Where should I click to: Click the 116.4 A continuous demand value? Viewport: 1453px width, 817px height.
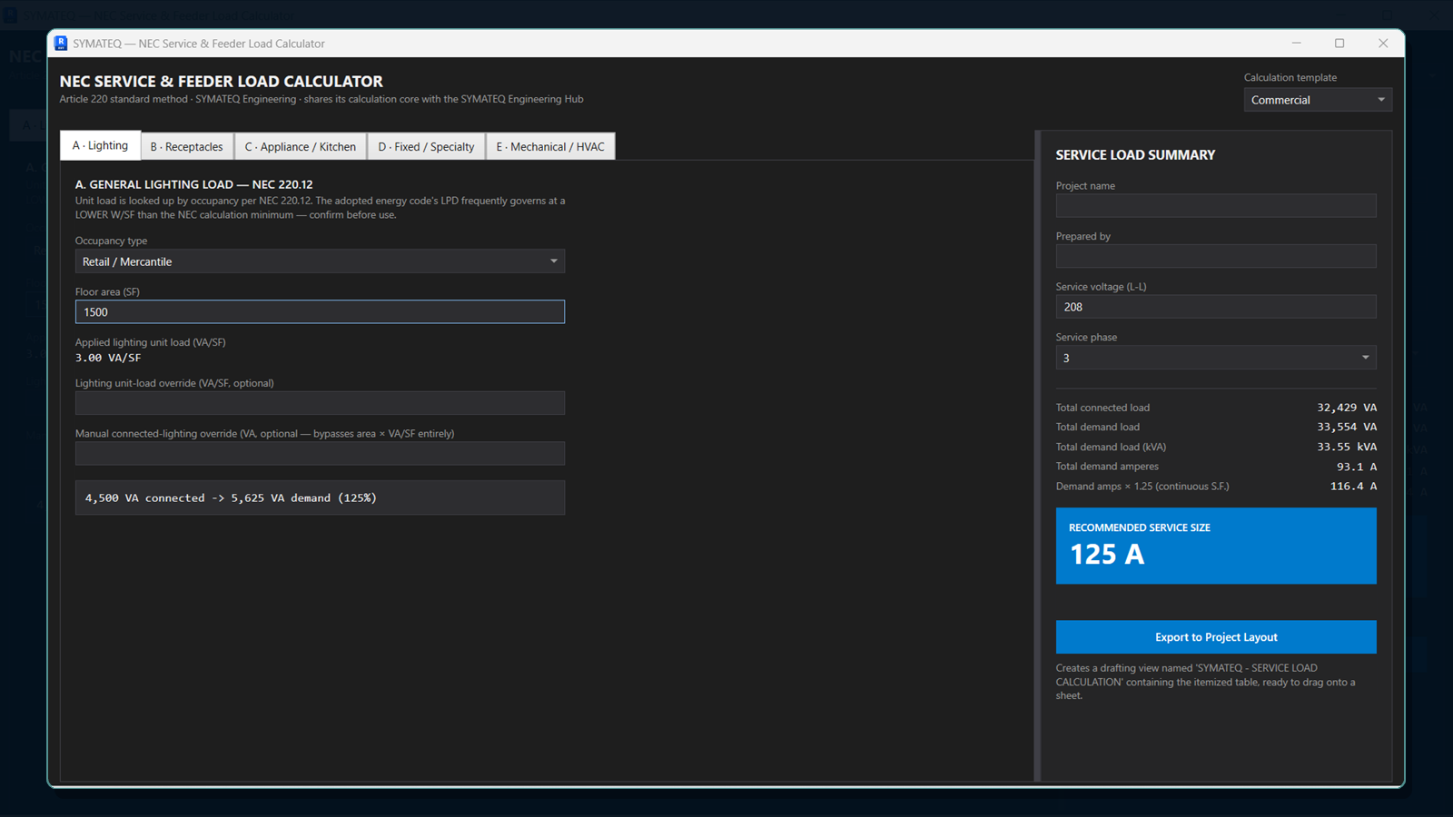point(1354,487)
